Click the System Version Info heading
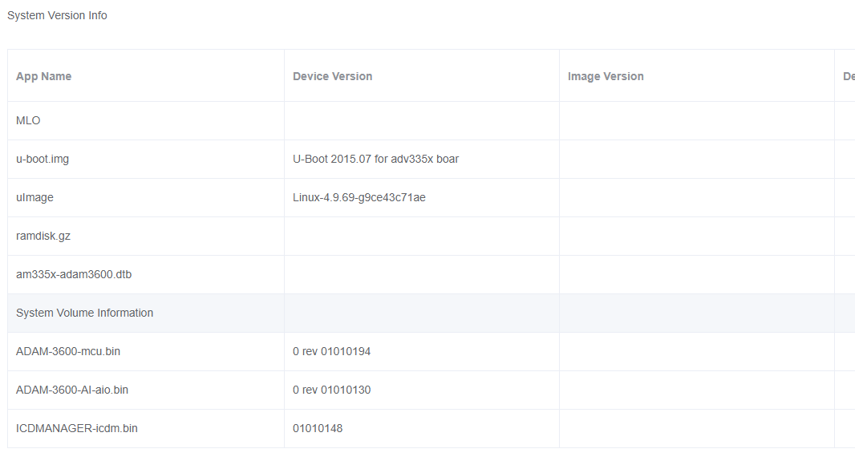 click(57, 15)
